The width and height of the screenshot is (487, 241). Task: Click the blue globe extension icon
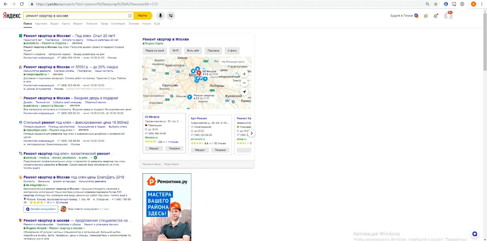pos(446,4)
